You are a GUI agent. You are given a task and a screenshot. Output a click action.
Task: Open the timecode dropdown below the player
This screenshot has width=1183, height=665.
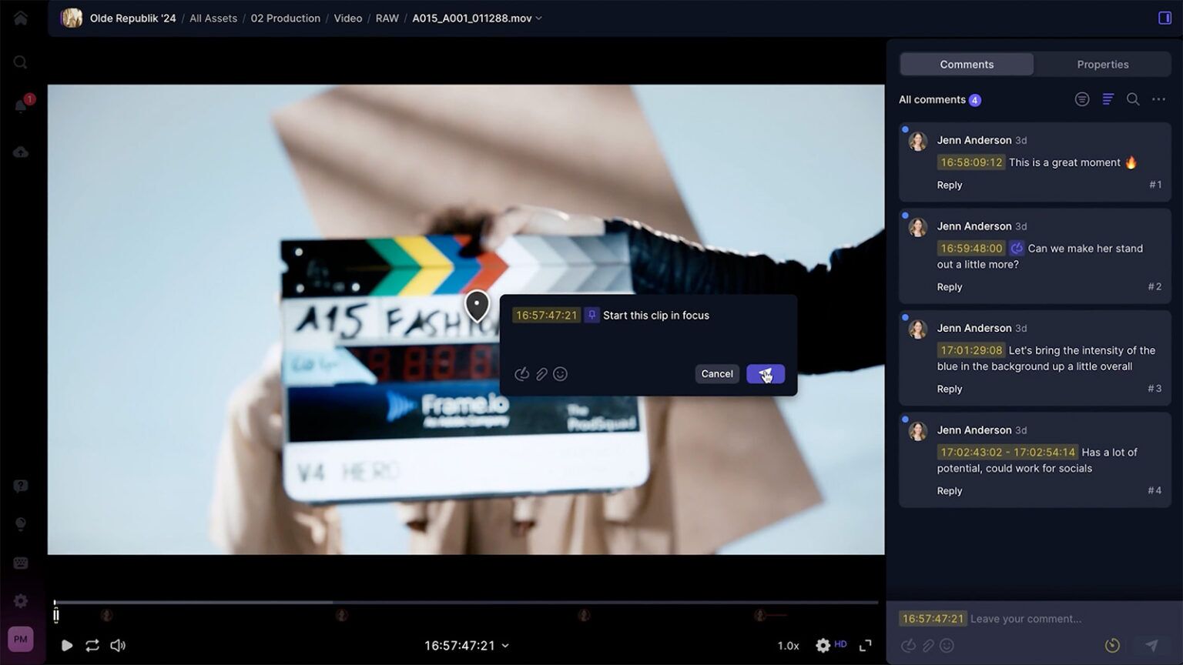pos(504,645)
